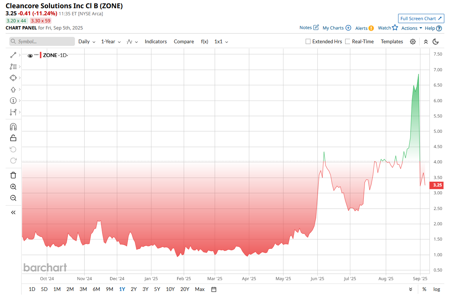The image size is (454, 307).
Task: Select the 5D range
Action: [44, 289]
